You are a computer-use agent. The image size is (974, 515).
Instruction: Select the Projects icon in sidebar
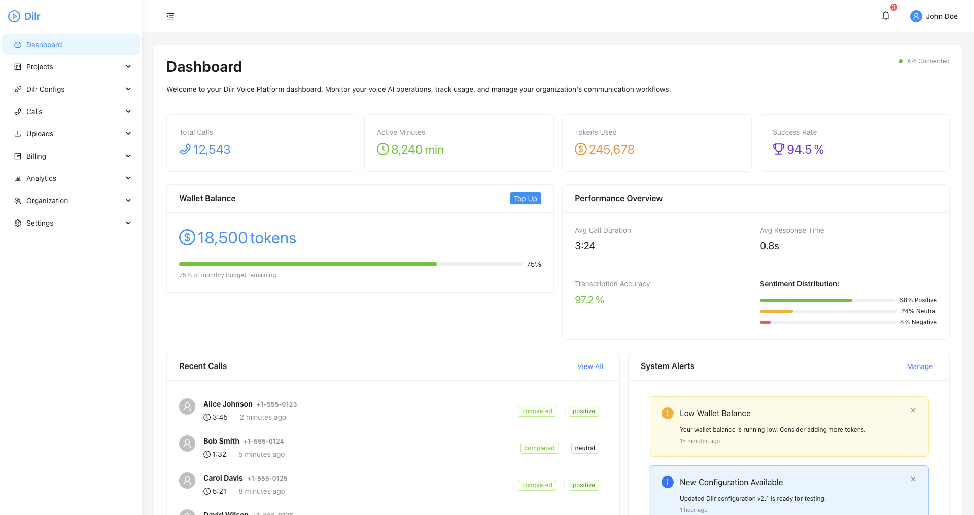click(x=17, y=66)
